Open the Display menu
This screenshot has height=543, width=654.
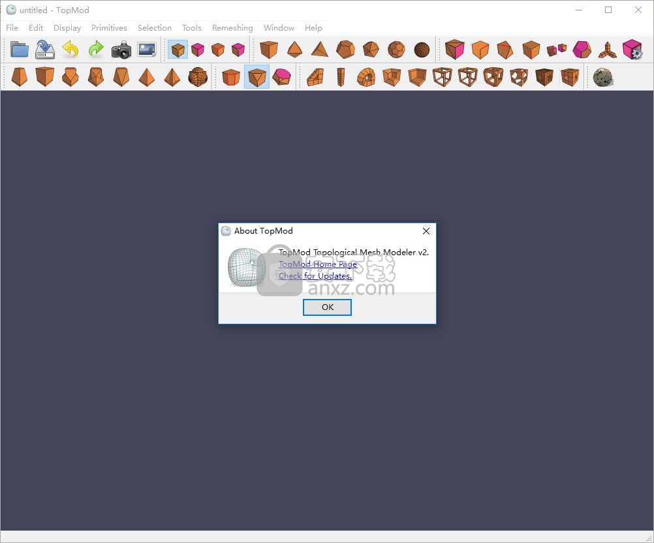click(67, 28)
